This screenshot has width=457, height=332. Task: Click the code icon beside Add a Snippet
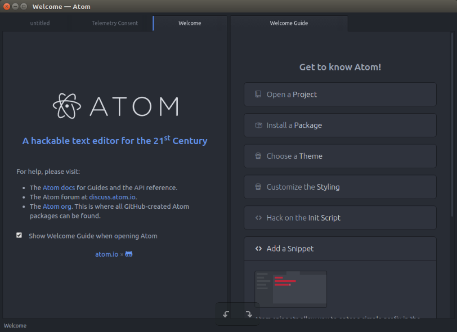pos(258,249)
